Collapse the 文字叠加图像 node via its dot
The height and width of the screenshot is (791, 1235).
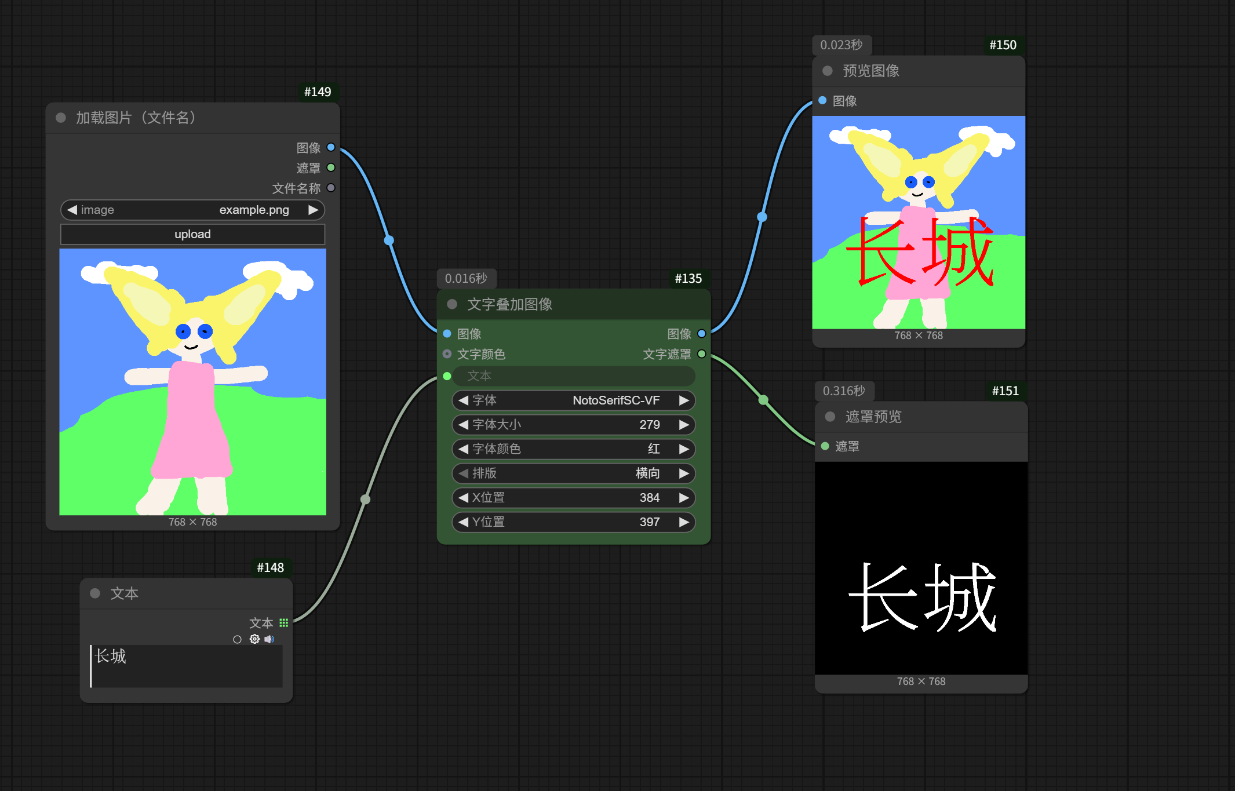click(452, 304)
